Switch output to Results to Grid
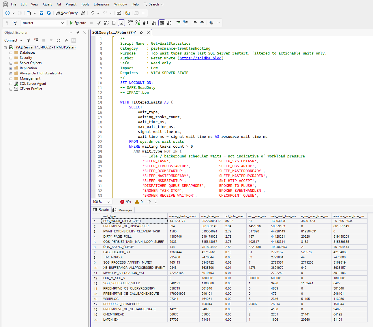Viewport: 373px width, 327px height. tap(162, 23)
